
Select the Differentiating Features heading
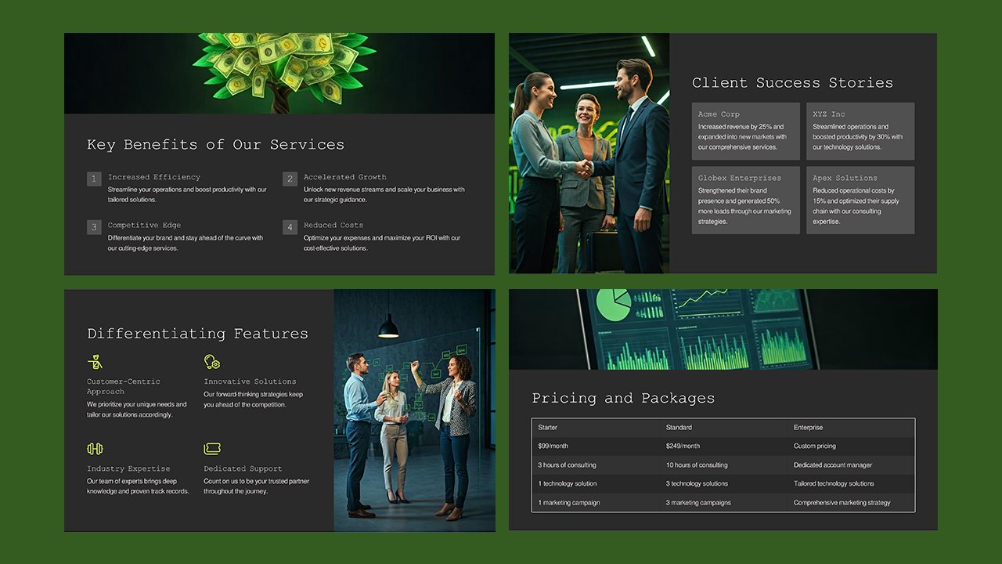[x=197, y=334]
